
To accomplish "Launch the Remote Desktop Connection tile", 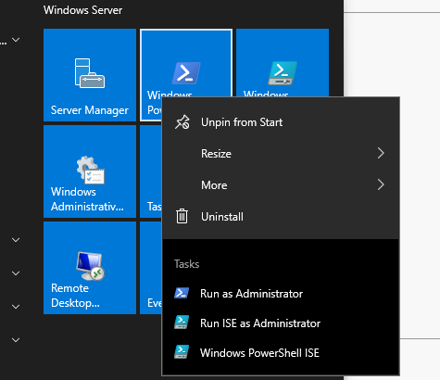I will click(90, 268).
